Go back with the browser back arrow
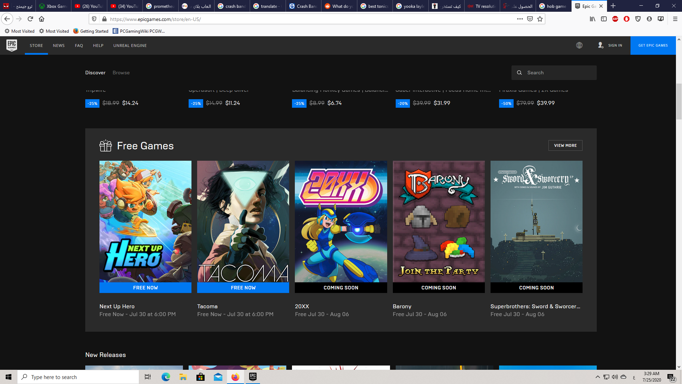This screenshot has width=682, height=384. [7, 19]
